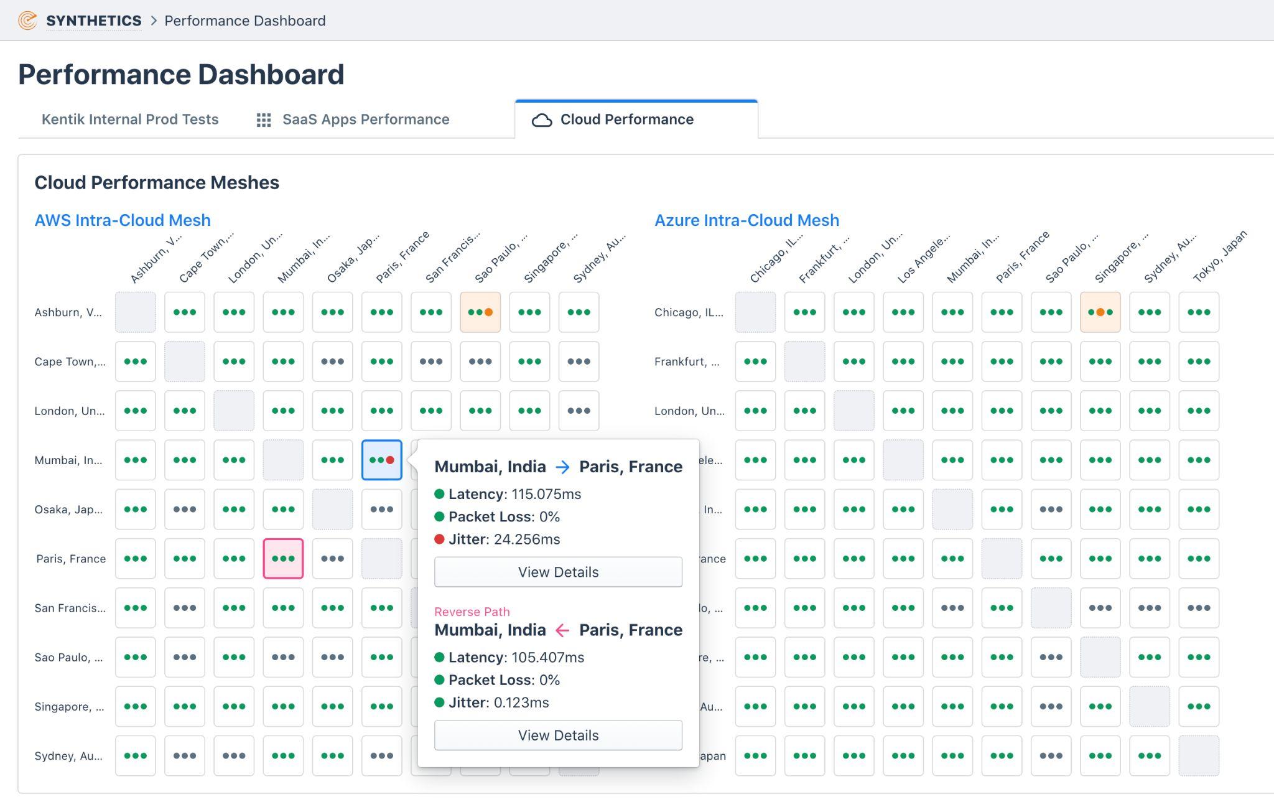Click AWS Ashburn to Sao Paulo orange cell
The height and width of the screenshot is (807, 1274).
click(480, 312)
